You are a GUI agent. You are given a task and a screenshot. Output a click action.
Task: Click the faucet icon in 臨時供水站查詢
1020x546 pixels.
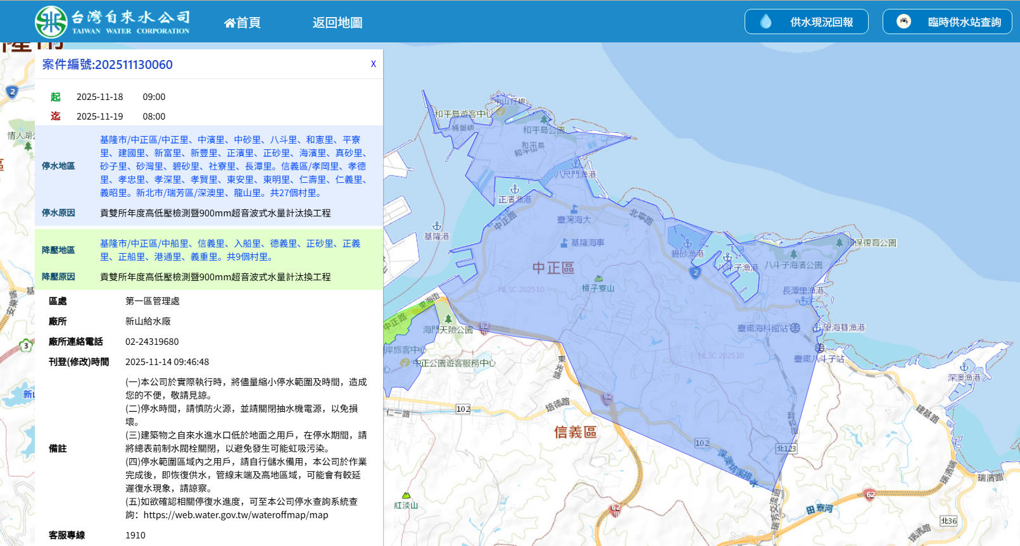(x=904, y=22)
